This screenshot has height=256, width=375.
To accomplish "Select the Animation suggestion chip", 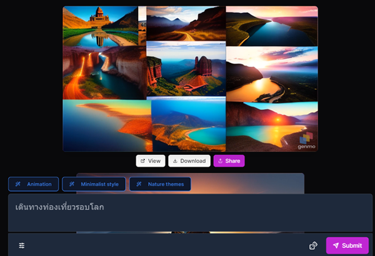I will click(34, 184).
